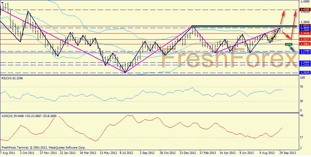Viewport: 311px width, 157px height.
Task: Click the 23 Dec 2012 date label
Action: [x=187, y=153]
